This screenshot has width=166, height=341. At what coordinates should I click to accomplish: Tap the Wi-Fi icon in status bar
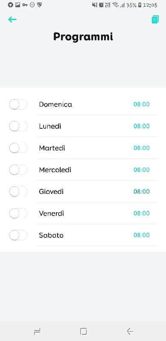116,5
